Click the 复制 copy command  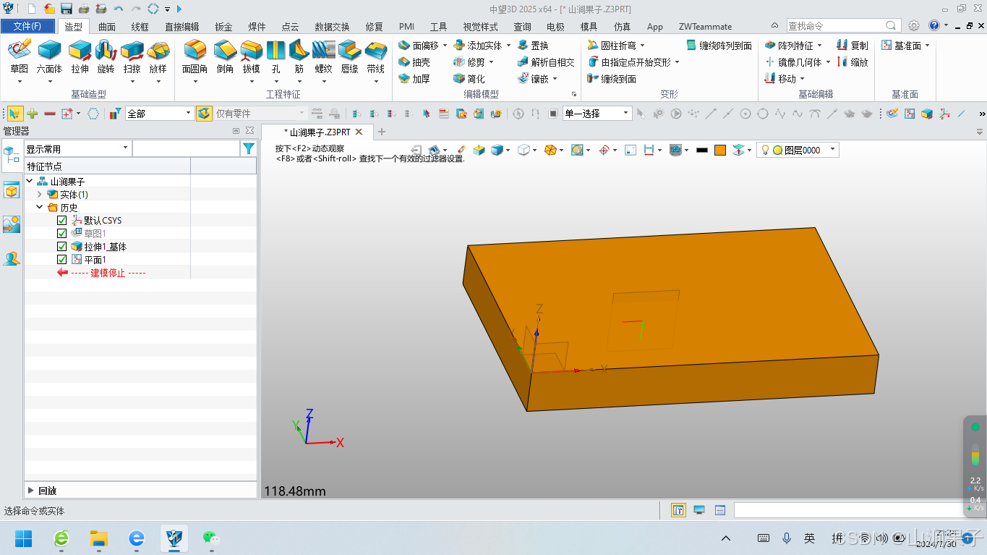pyautogui.click(x=853, y=46)
